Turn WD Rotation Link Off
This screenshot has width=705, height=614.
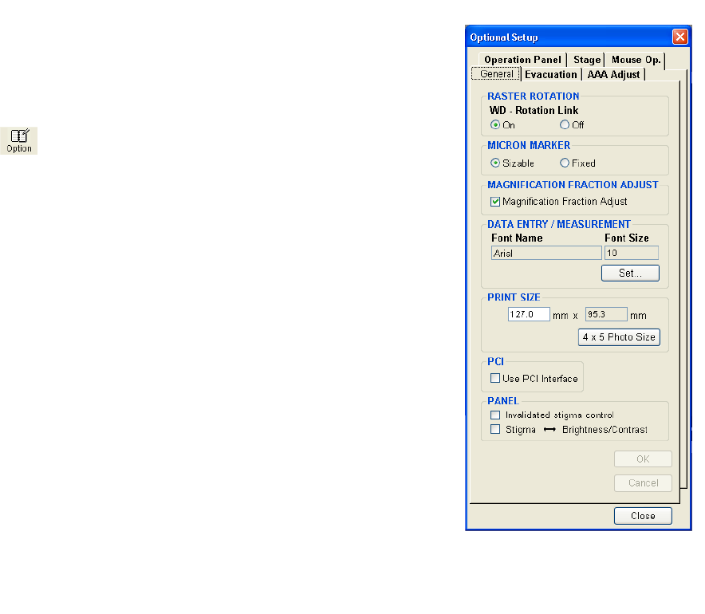tap(565, 125)
